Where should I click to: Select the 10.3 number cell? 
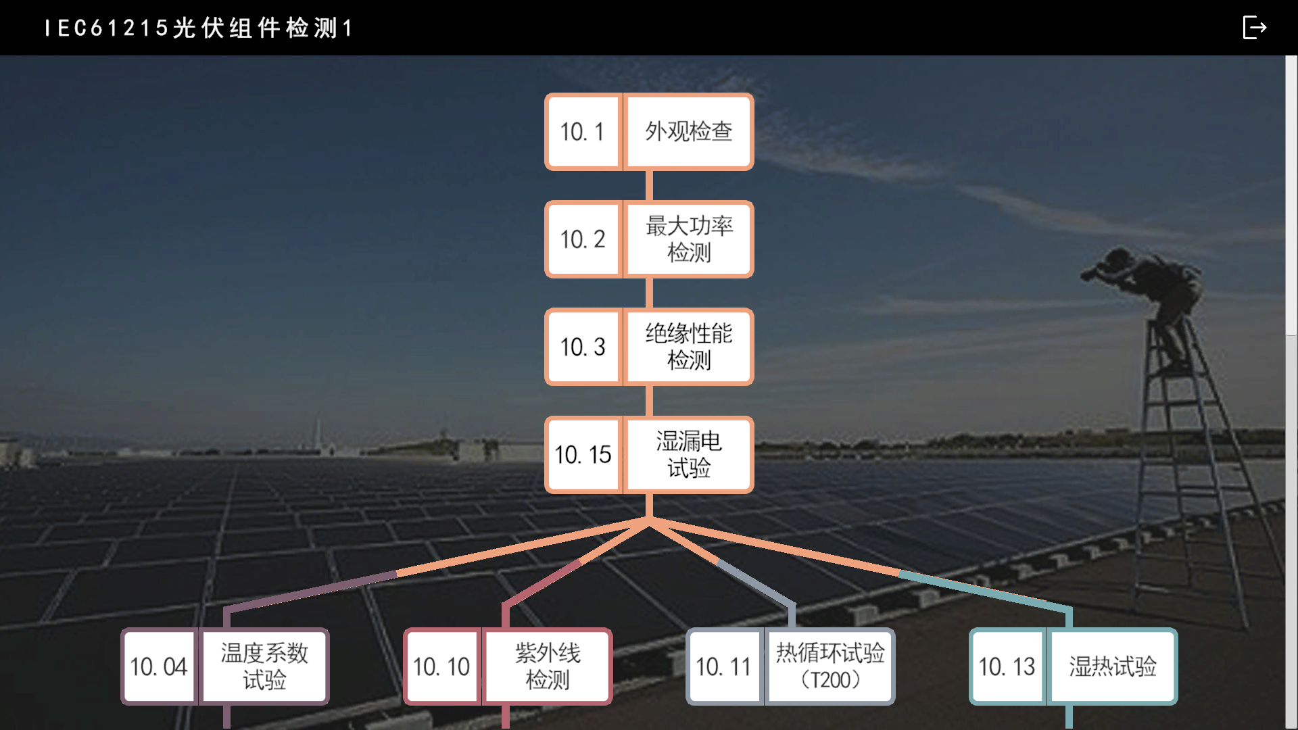(583, 347)
